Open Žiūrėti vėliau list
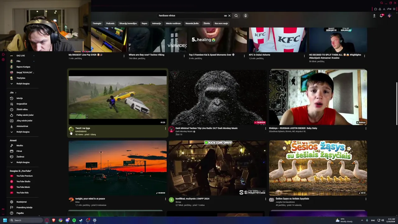The image size is (398, 224). [22, 110]
